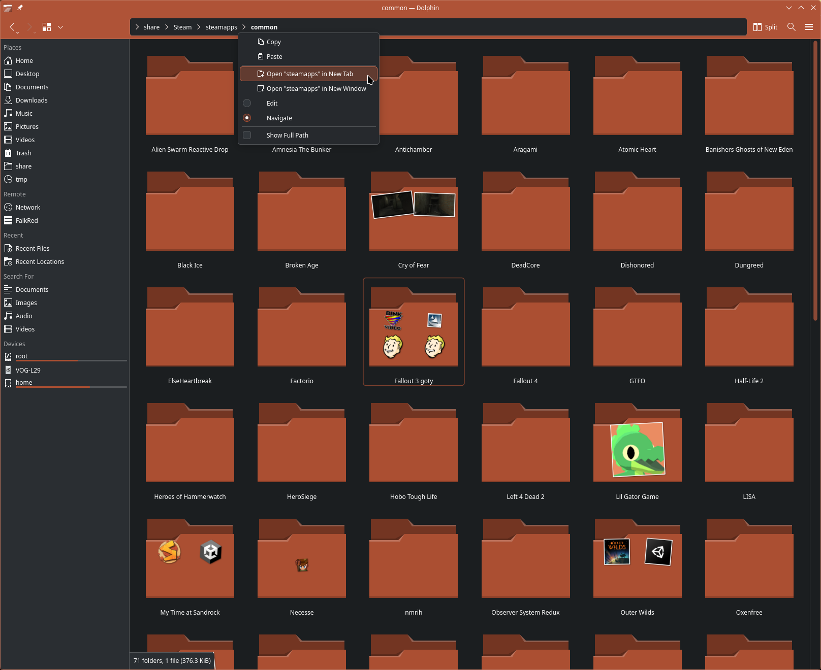The width and height of the screenshot is (821, 670).
Task: Open the tmp place
Action: click(65, 179)
